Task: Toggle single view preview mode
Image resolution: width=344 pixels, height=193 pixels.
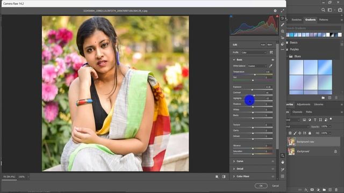Action: [217, 176]
